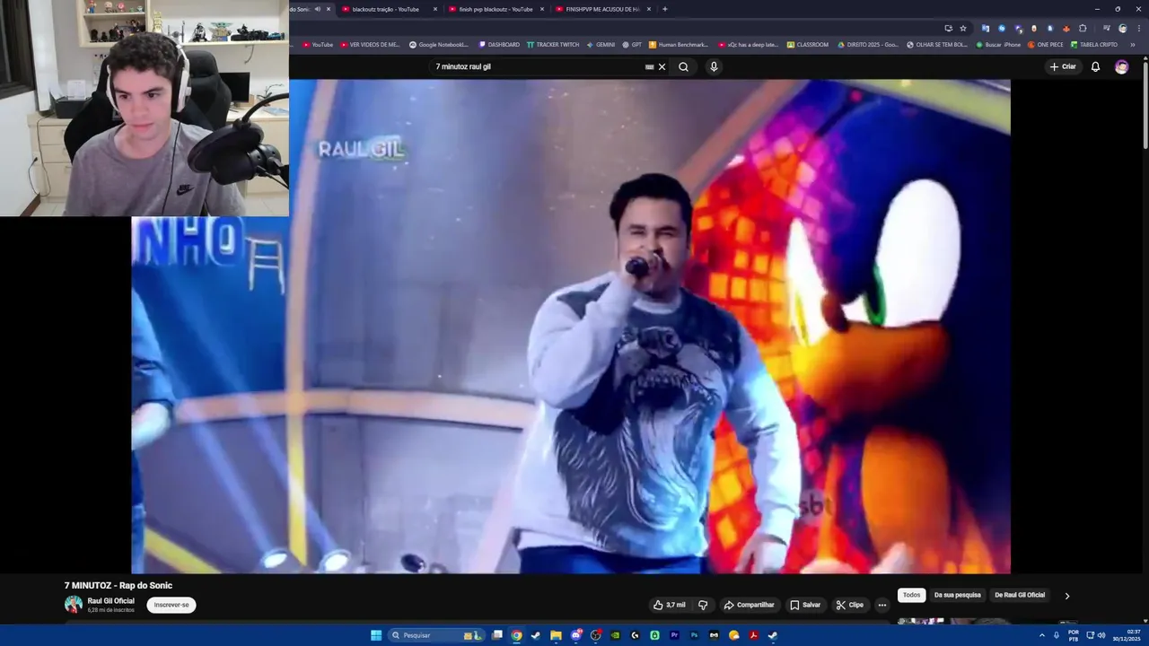The width and height of the screenshot is (1149, 646).
Task: Click the Clipe scissors button
Action: click(849, 605)
